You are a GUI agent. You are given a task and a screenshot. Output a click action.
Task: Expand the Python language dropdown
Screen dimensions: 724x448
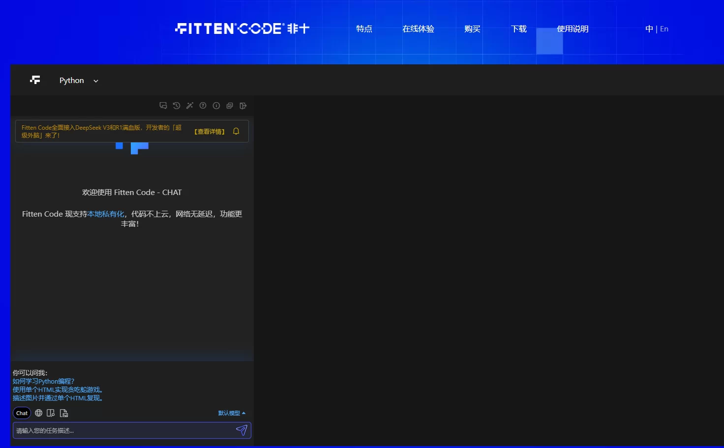pos(79,81)
